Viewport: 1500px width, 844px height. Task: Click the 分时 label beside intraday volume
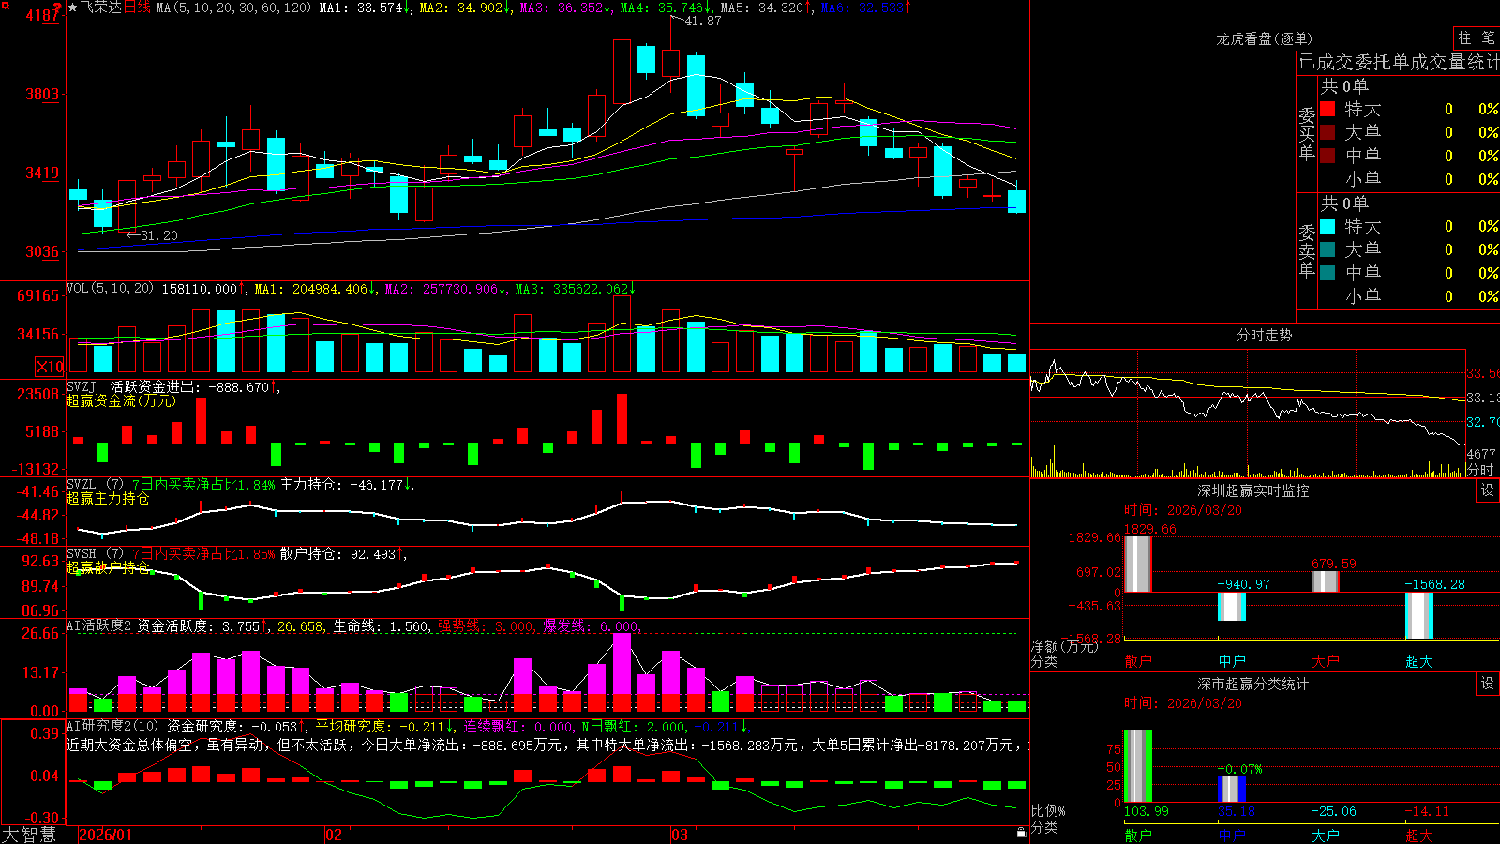point(1479,469)
